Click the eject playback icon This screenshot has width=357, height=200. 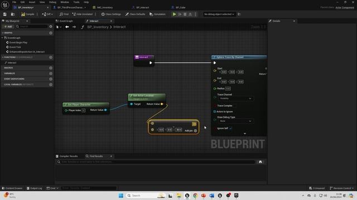coord(190,14)
